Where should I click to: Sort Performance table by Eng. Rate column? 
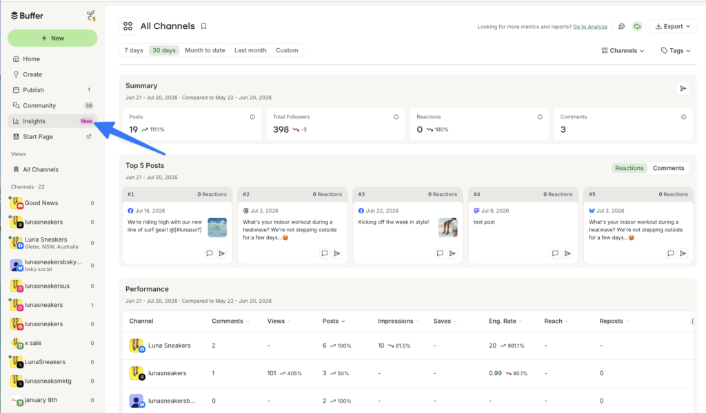(505, 321)
